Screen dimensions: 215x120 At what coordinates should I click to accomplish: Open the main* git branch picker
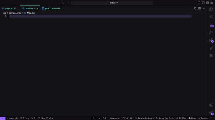click(10, 118)
